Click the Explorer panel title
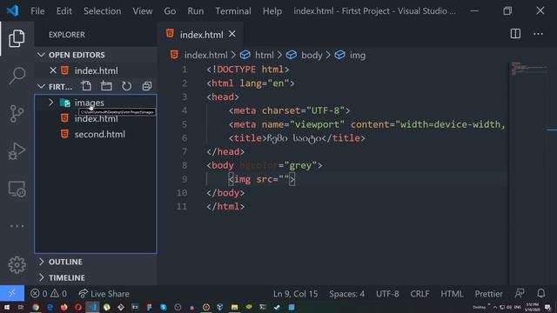The image size is (557, 313). pyautogui.click(x=67, y=35)
